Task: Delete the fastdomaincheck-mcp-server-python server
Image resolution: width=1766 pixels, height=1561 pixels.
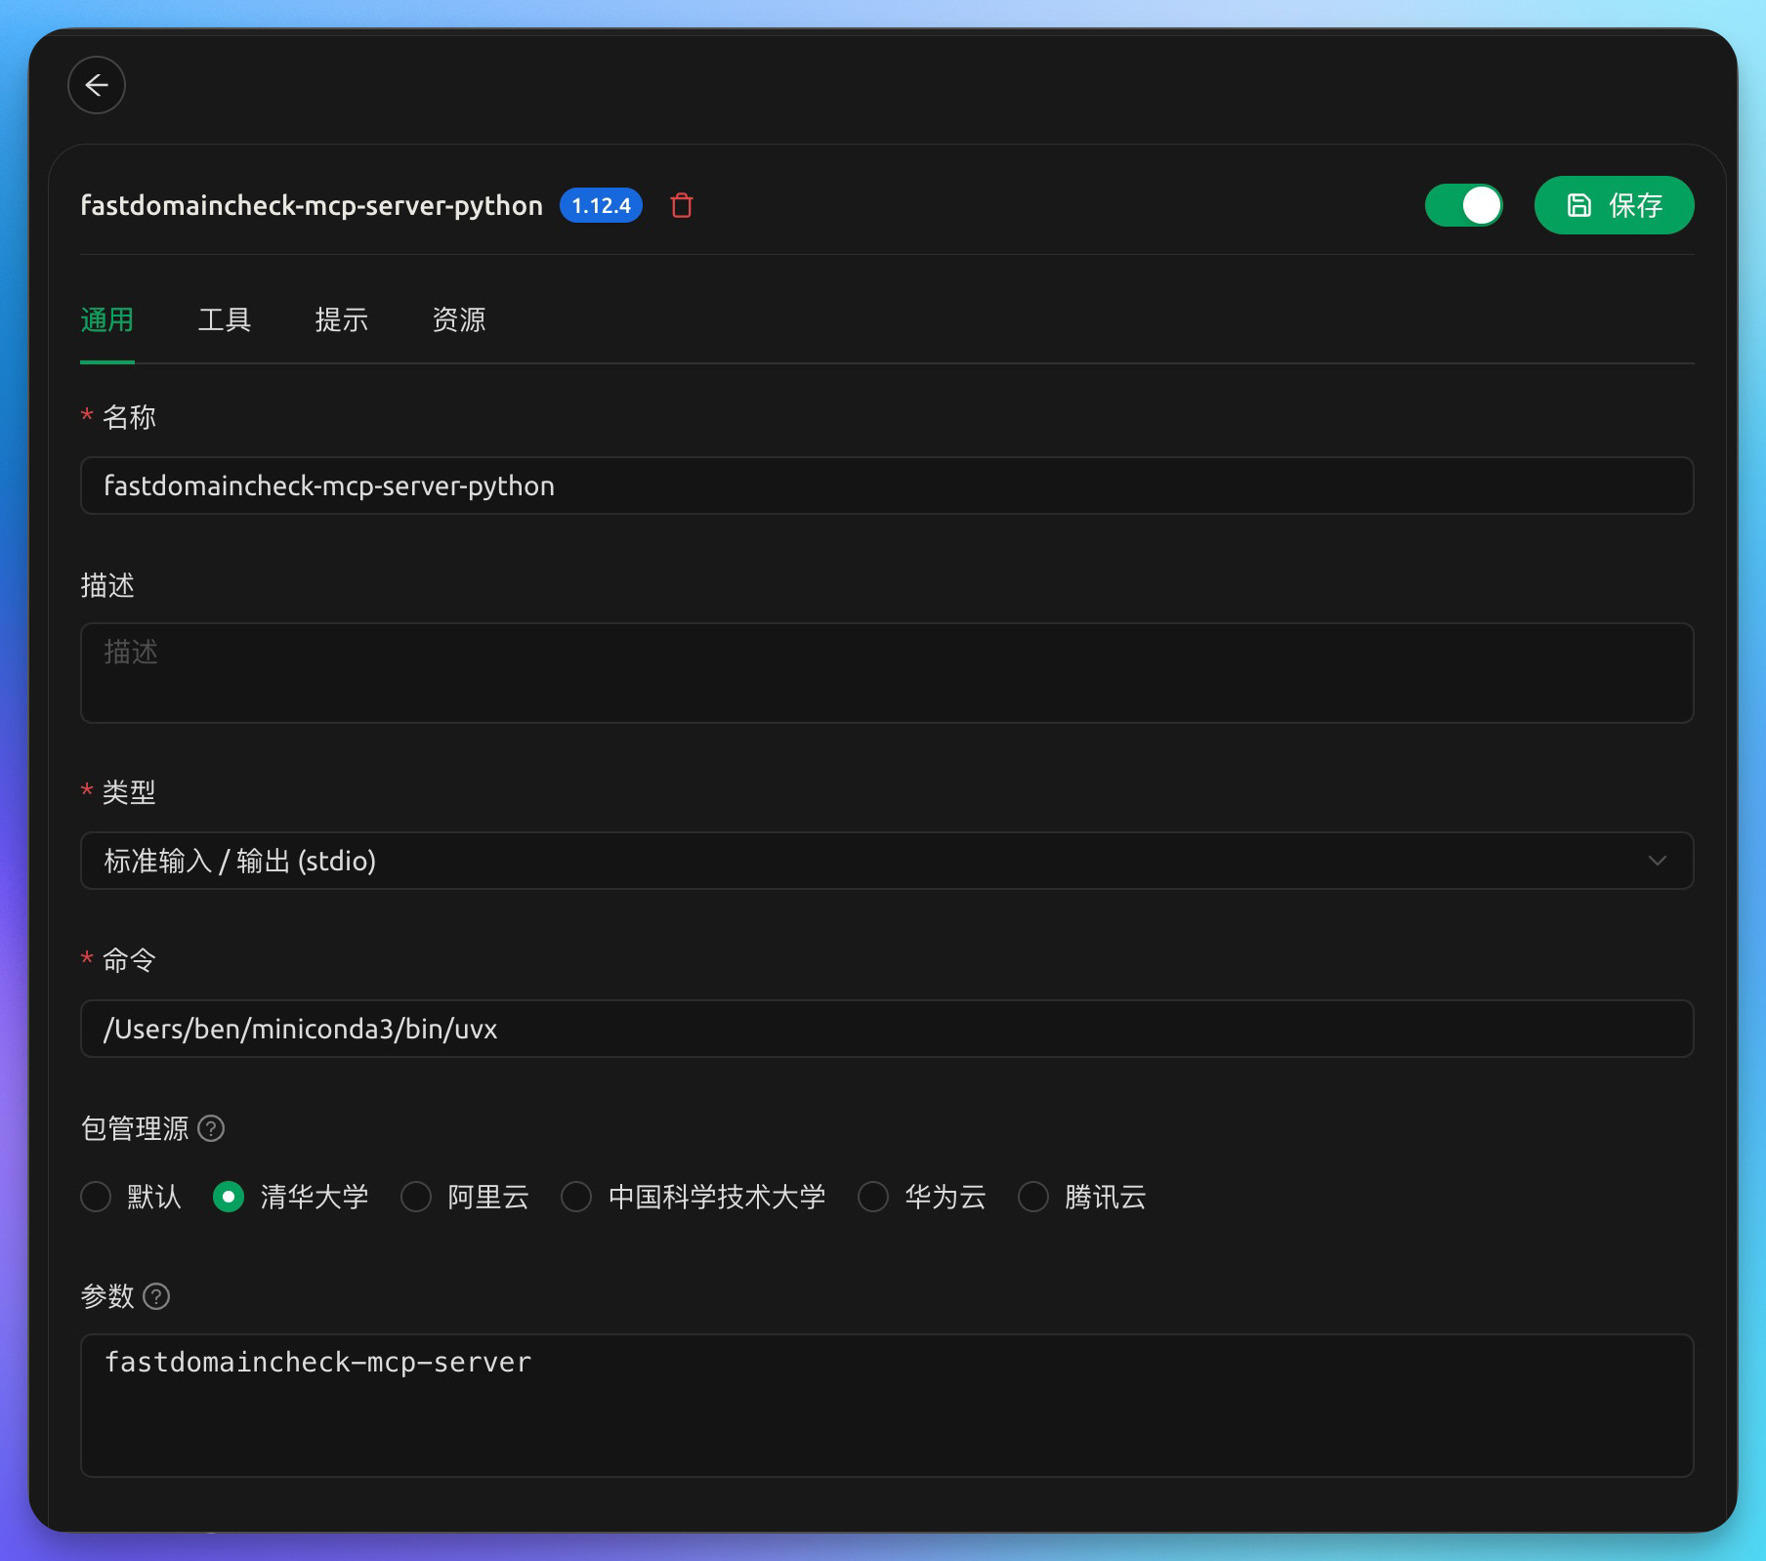Action: (x=680, y=205)
